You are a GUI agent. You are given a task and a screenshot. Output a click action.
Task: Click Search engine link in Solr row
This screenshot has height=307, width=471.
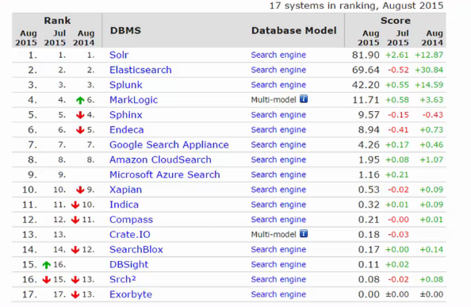click(278, 55)
